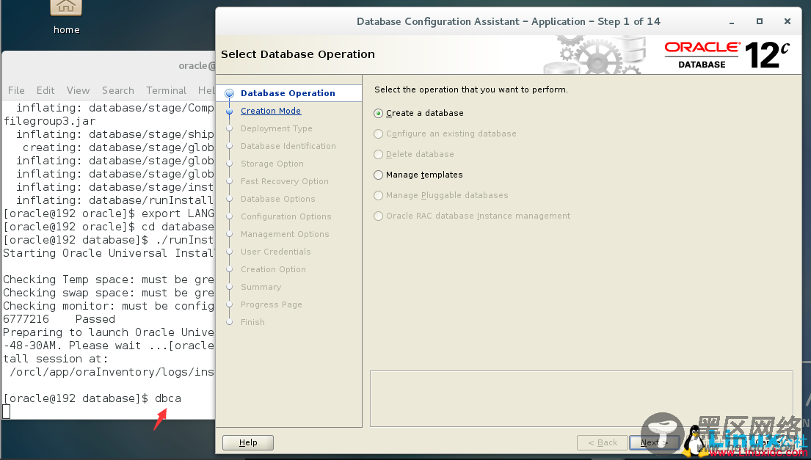Click Database Options step in sidebar

pyautogui.click(x=277, y=199)
